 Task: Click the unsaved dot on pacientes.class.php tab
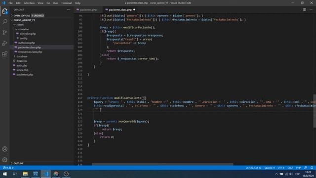click(x=134, y=9)
